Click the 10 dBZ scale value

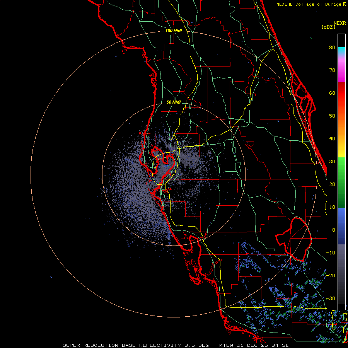click(x=332, y=207)
